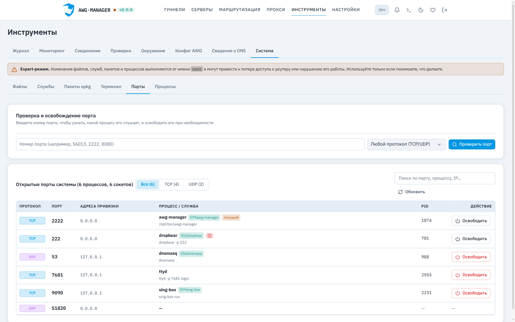Click the heart icon in header

click(433, 10)
